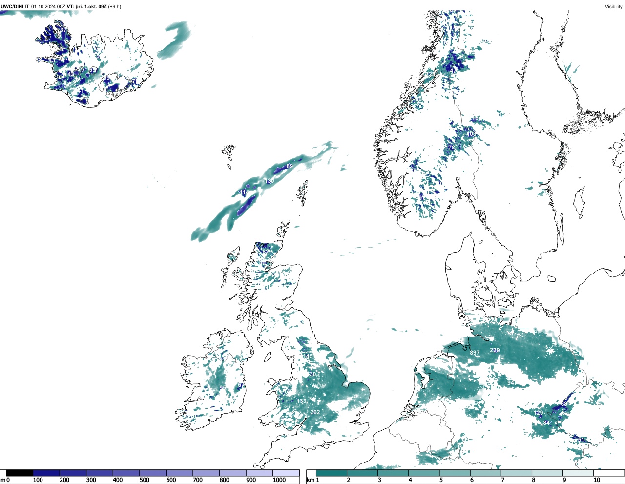This screenshot has height=484, width=625.
Task: Select the 500–600 m legend swatch
Action: click(153, 473)
